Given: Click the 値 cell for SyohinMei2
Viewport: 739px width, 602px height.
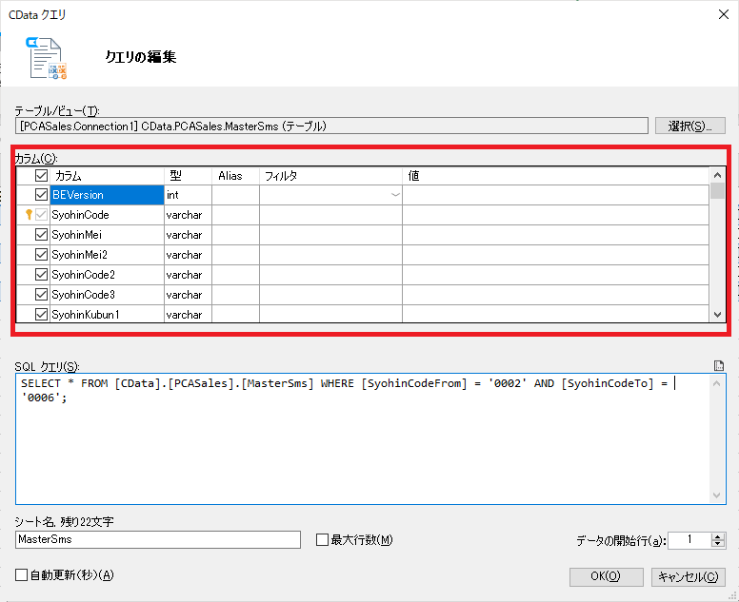Looking at the screenshot, I should [x=555, y=255].
